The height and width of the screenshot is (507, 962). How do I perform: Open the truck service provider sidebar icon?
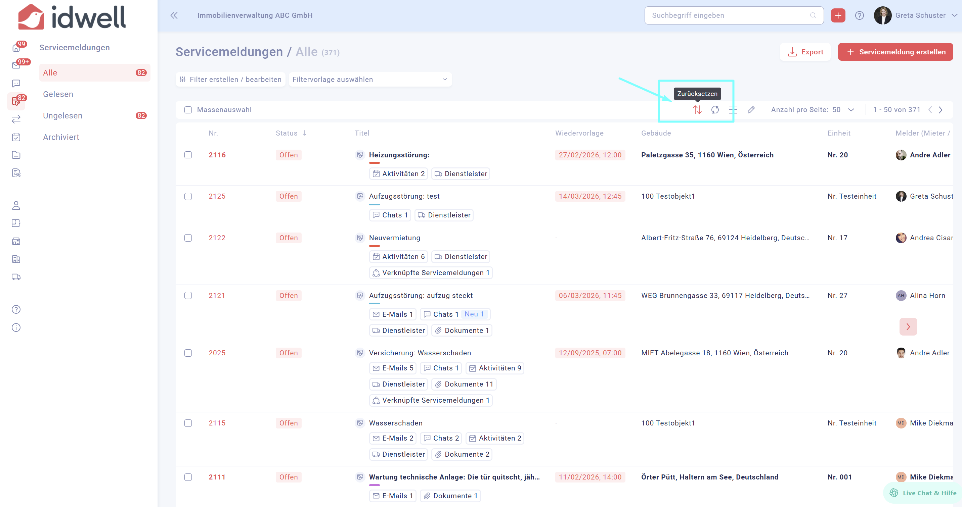pyautogui.click(x=16, y=277)
